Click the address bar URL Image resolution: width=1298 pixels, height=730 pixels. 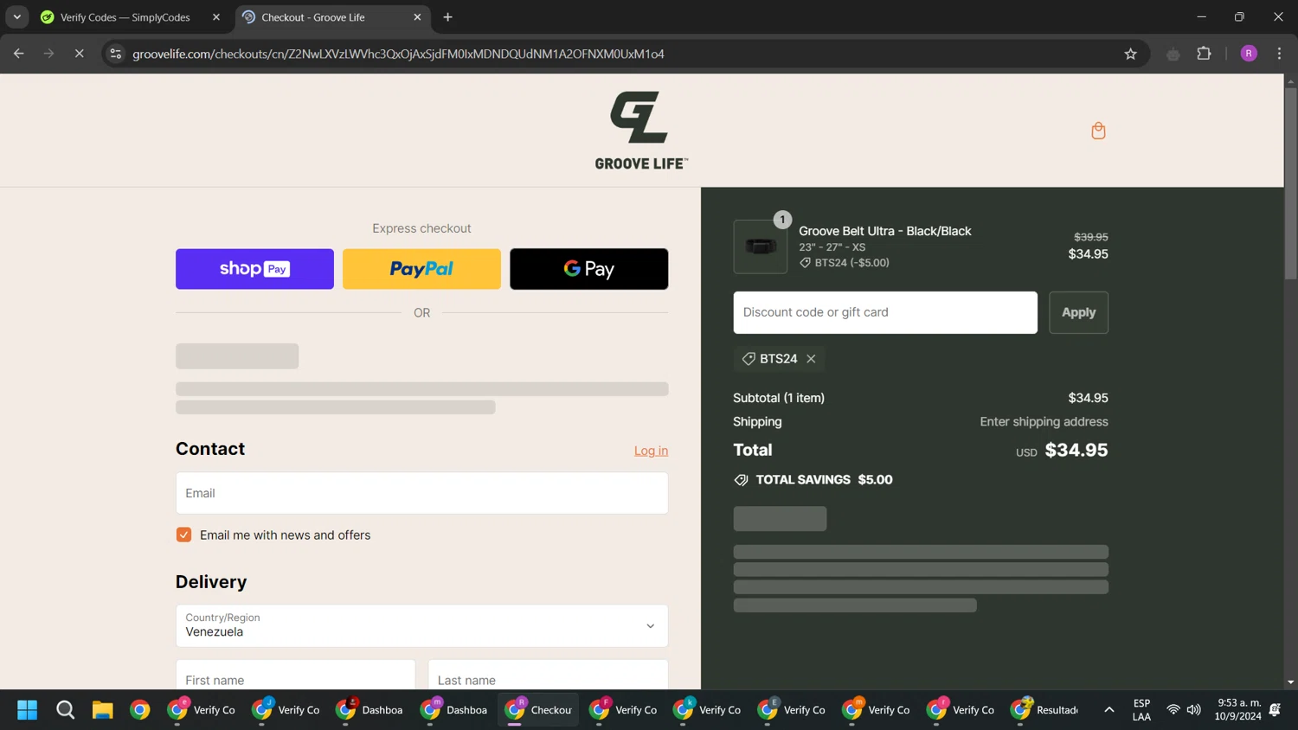point(398,54)
